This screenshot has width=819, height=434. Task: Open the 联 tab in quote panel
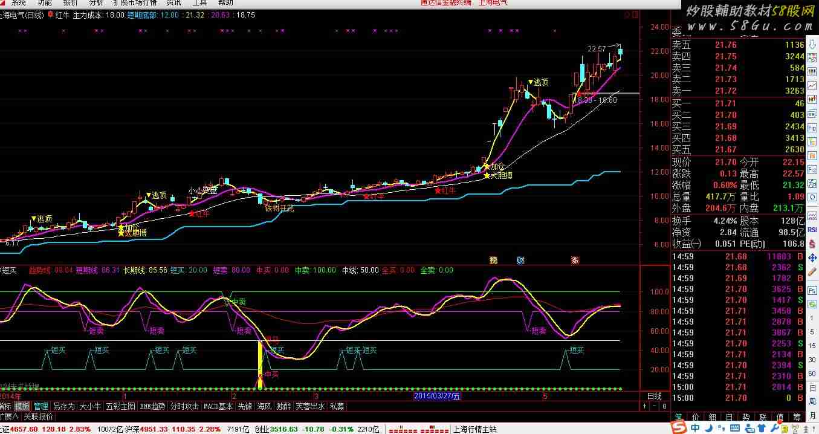763,417
